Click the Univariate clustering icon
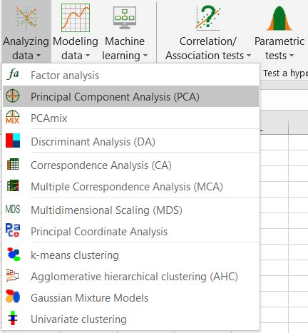This screenshot has height=333, width=308. click(13, 318)
